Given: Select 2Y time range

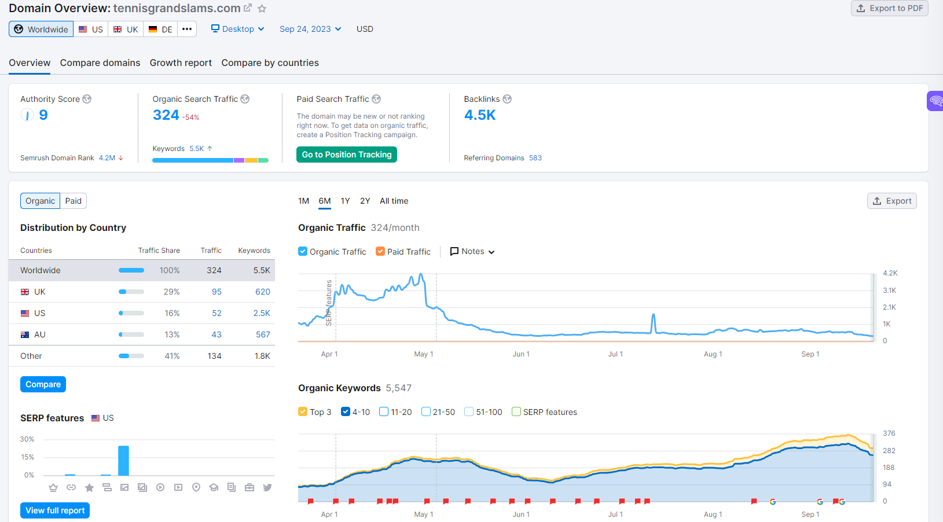Looking at the screenshot, I should (365, 201).
